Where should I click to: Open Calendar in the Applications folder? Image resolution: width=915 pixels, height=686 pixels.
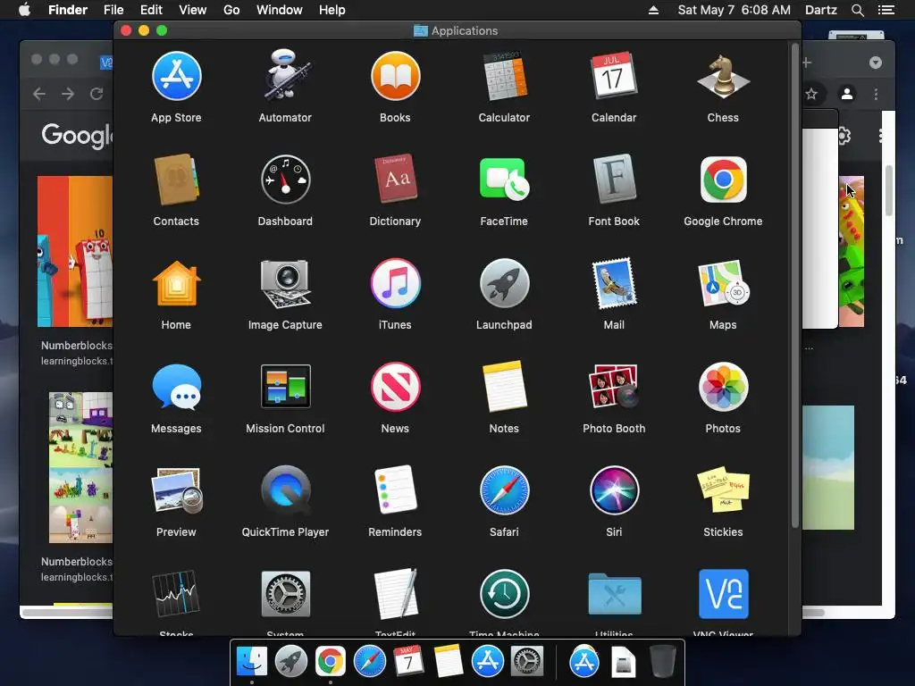click(x=614, y=76)
